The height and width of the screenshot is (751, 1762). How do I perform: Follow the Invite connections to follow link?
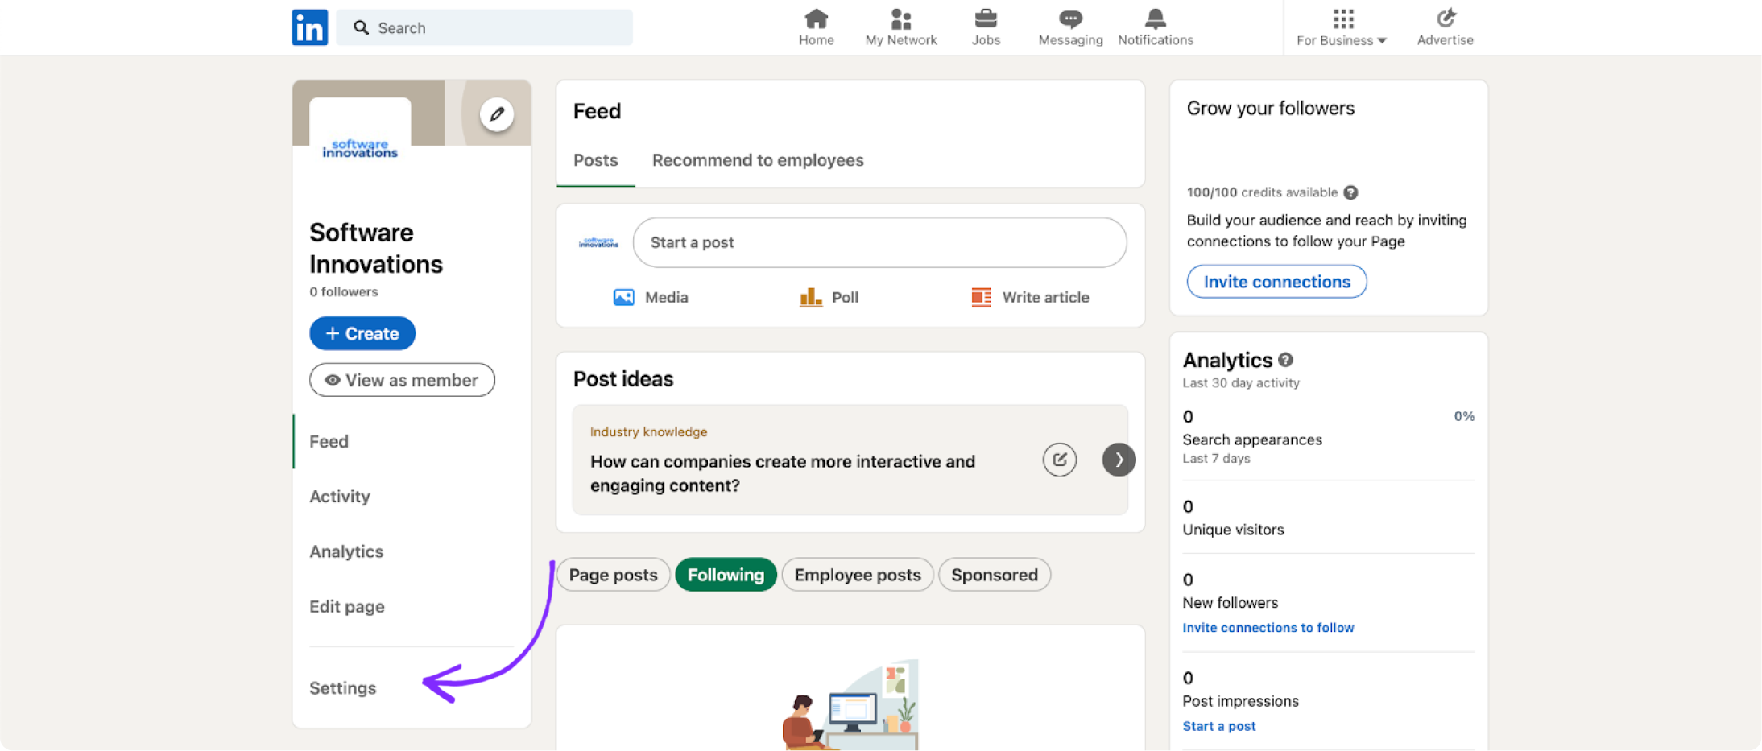(x=1268, y=627)
